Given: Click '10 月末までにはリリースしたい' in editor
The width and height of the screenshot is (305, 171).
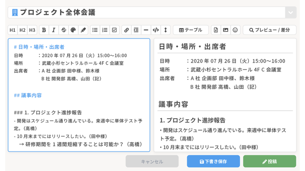Looking at the screenshot, I should coord(61,136).
